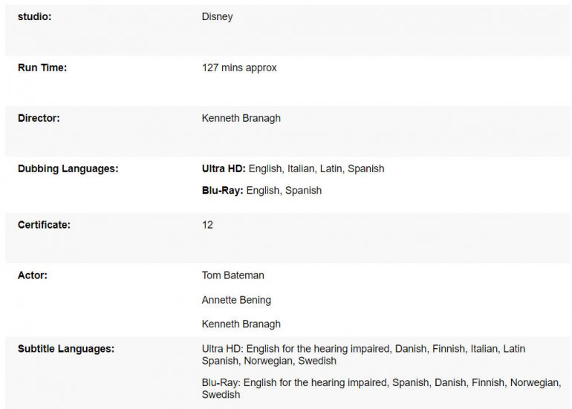Click the Run Time label

tap(42, 68)
